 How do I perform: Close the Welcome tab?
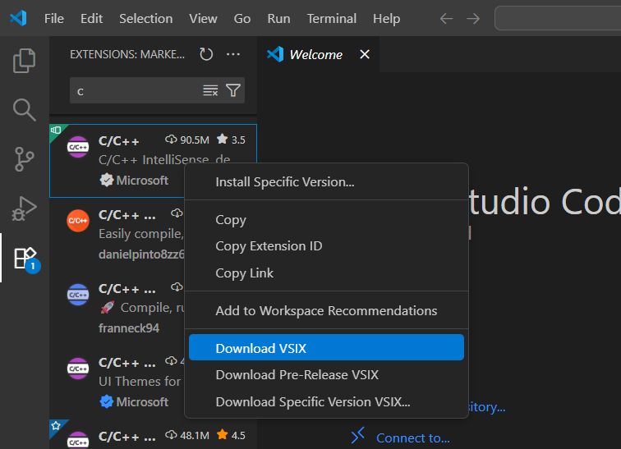coord(365,54)
